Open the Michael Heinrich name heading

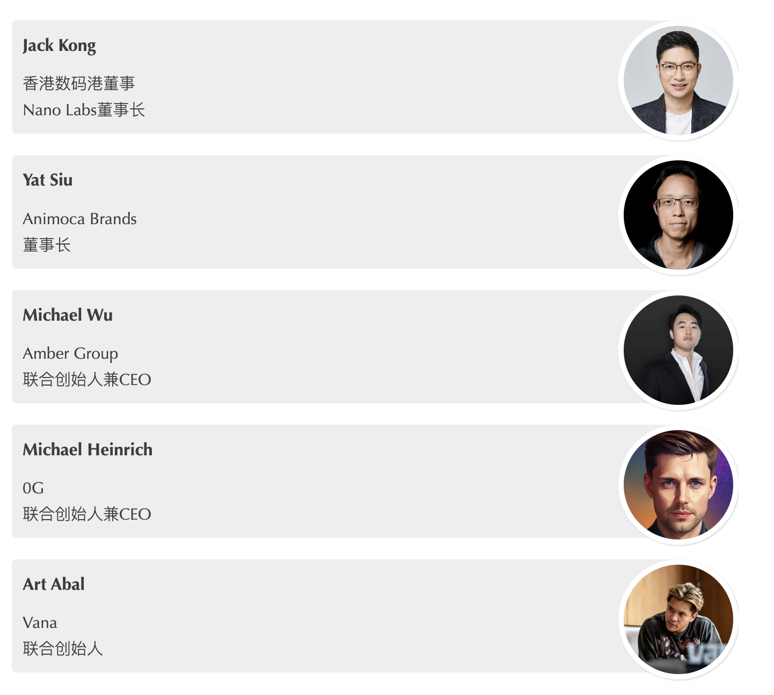point(87,449)
